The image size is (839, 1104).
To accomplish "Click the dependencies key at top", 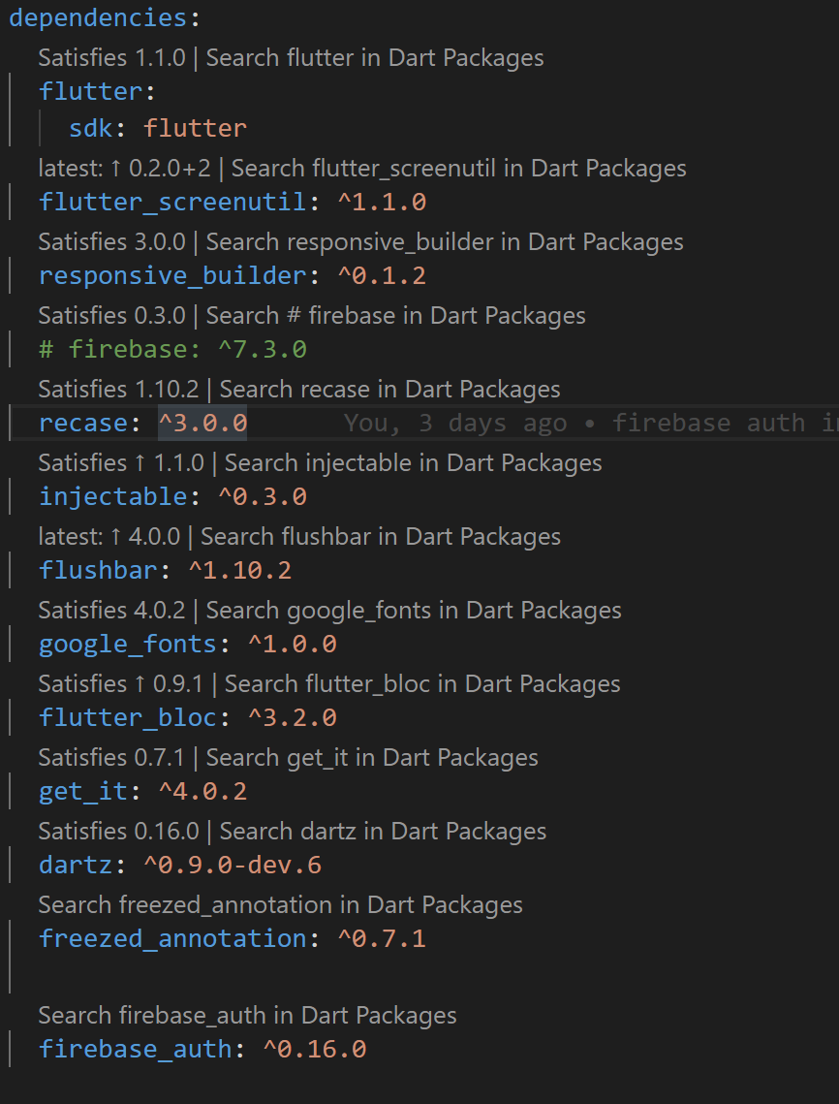I will [x=98, y=17].
